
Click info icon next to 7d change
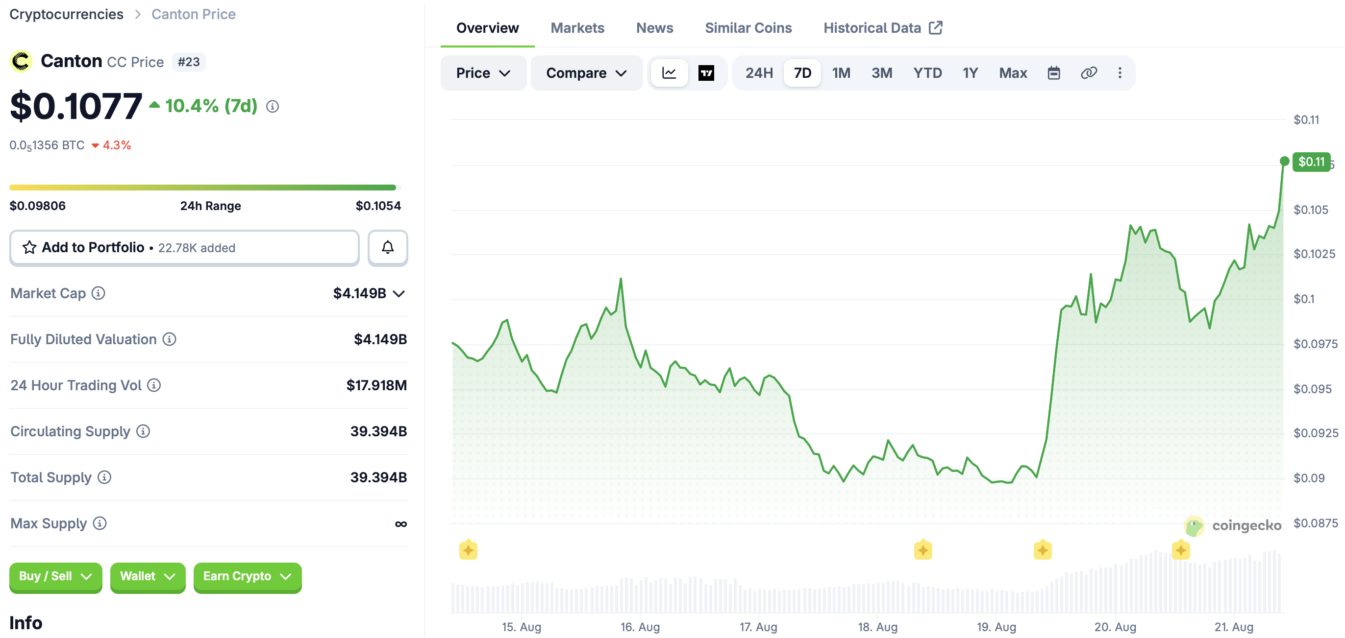(x=272, y=106)
